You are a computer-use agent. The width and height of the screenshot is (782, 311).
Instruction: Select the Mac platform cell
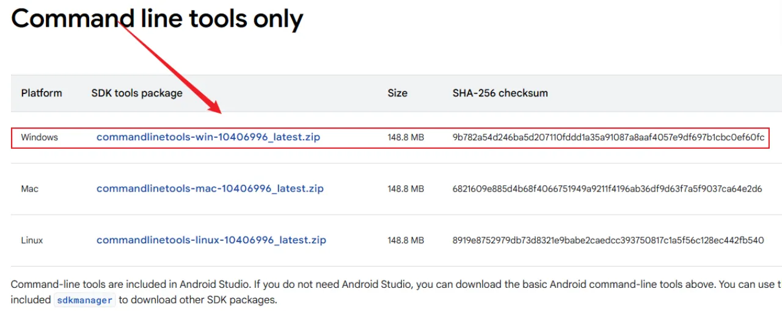coord(29,189)
